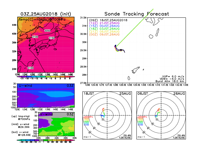
Task: Click the 'VUP= 6.0 m/s' ascent rate text
Action: [x=173, y=76]
